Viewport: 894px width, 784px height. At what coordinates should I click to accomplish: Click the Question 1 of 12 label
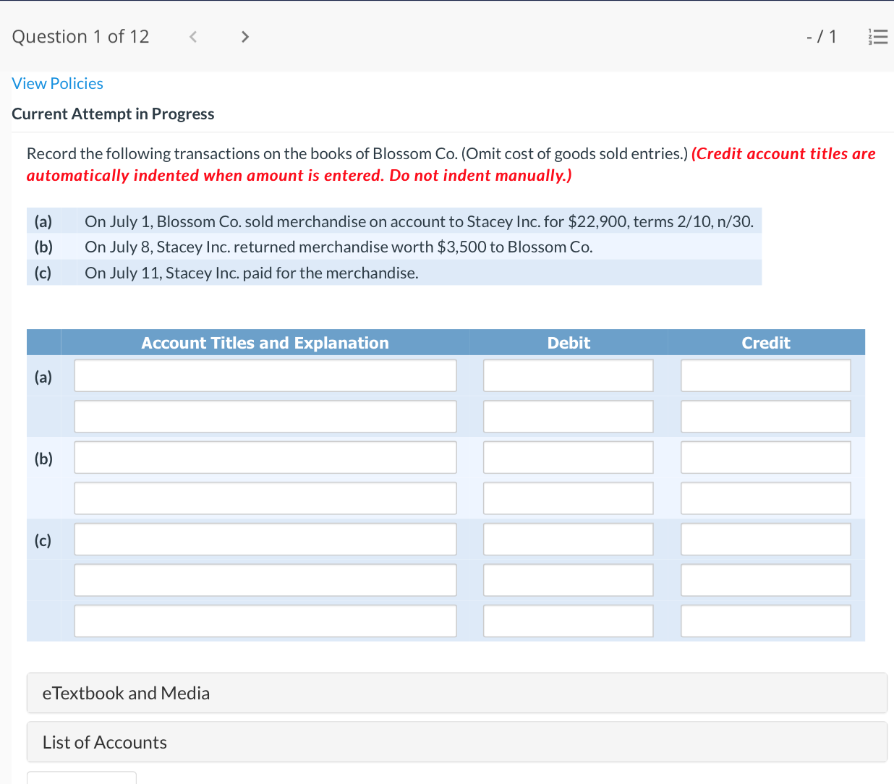pos(80,36)
